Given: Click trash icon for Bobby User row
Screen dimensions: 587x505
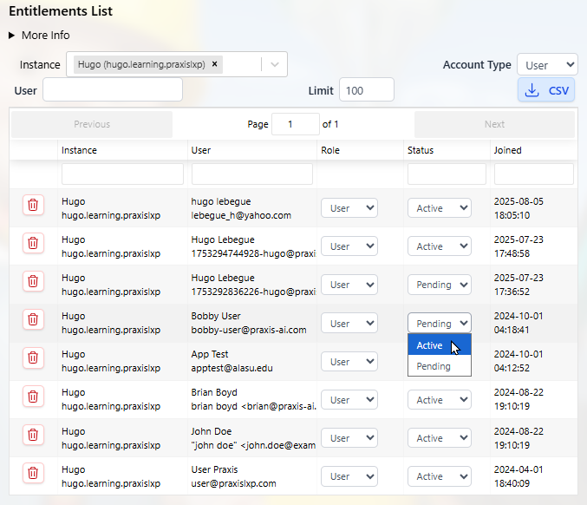Looking at the screenshot, I should pos(33,319).
